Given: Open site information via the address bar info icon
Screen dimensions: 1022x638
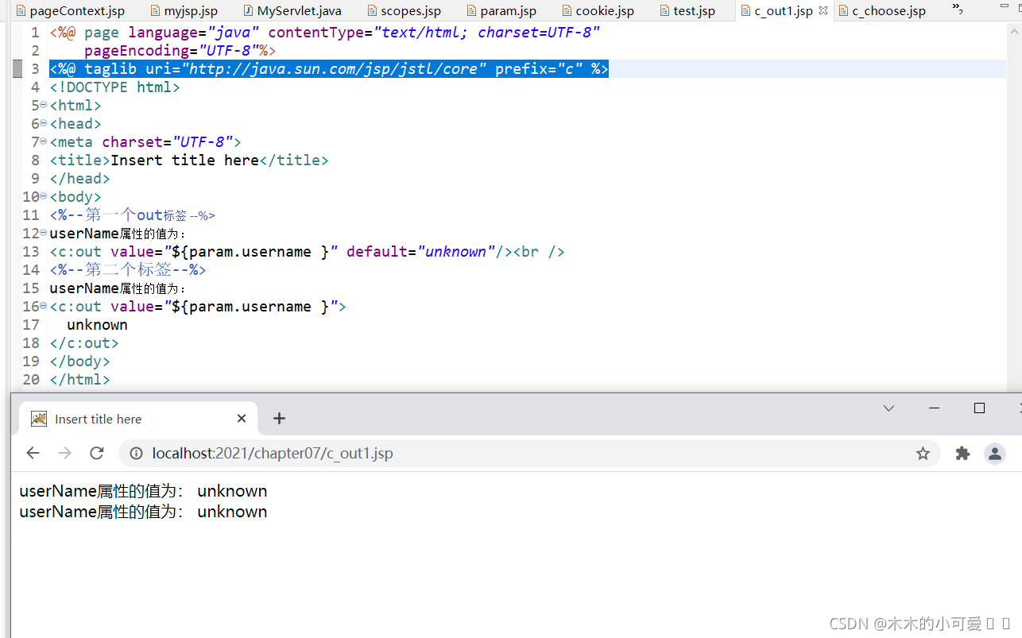Looking at the screenshot, I should (135, 453).
